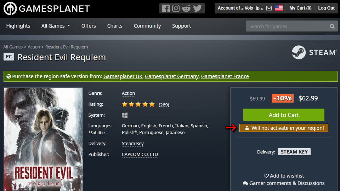Open the Gamesplanet Facebook page icon
340x191 pixels.
click(x=165, y=8)
